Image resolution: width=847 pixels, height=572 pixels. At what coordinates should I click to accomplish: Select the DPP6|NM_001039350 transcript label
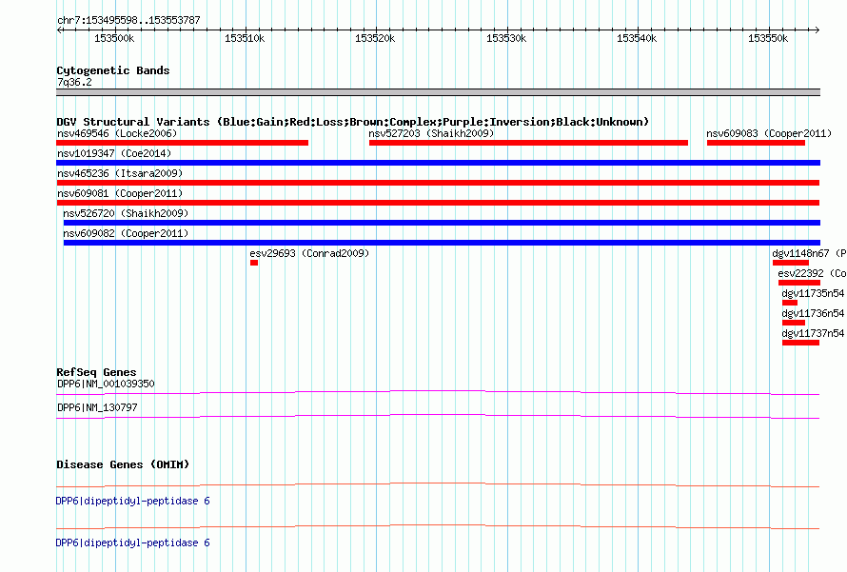pyautogui.click(x=106, y=385)
